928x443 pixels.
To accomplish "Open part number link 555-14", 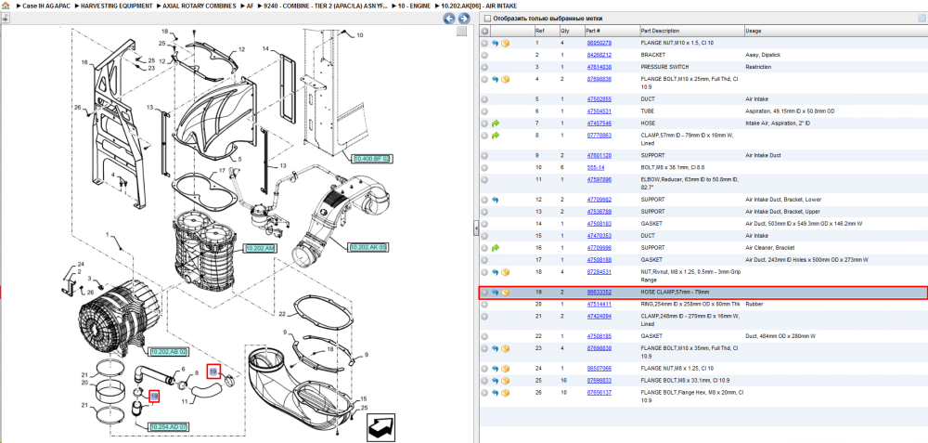I will 594,167.
